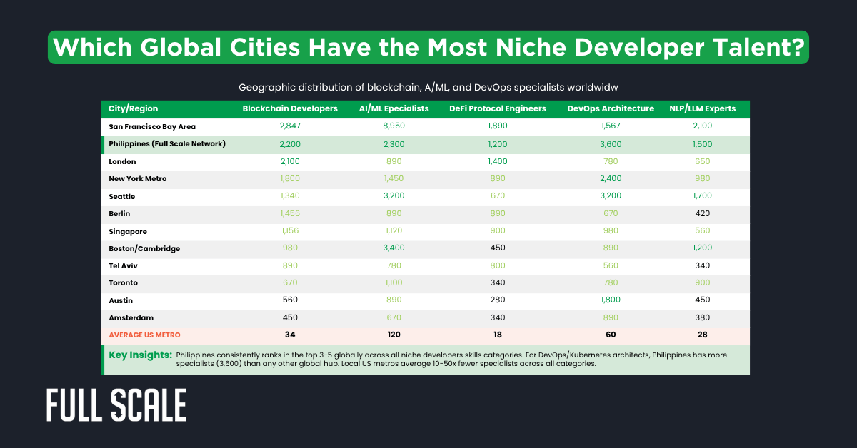Select the AI/ML Specialists column header
Image resolution: width=857 pixels, height=448 pixels.
394,109
